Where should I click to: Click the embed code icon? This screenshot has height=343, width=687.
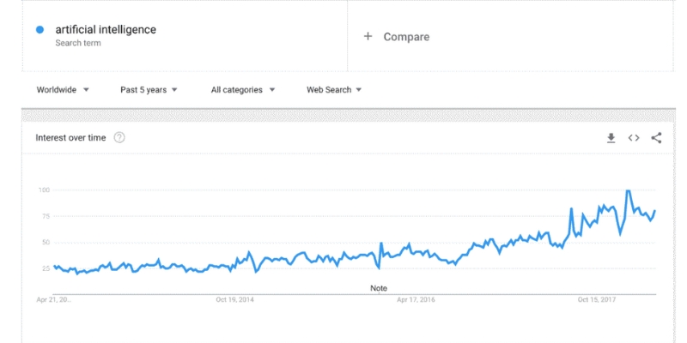tap(634, 137)
